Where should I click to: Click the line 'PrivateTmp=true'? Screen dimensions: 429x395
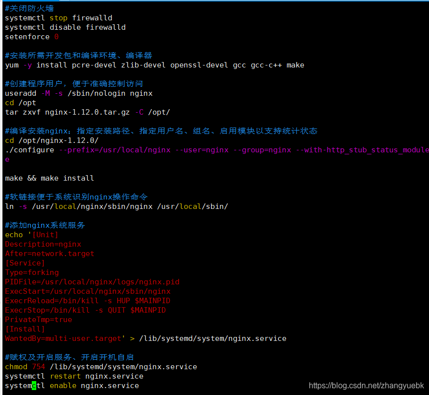pyautogui.click(x=39, y=320)
